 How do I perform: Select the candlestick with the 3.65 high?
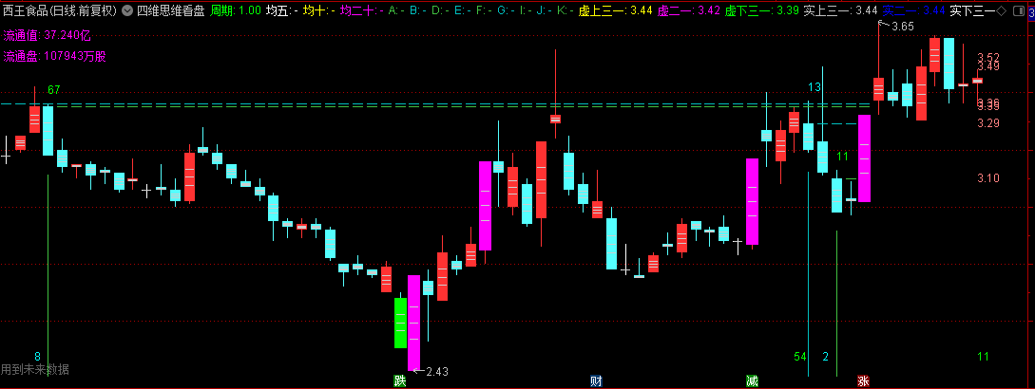coord(878,89)
